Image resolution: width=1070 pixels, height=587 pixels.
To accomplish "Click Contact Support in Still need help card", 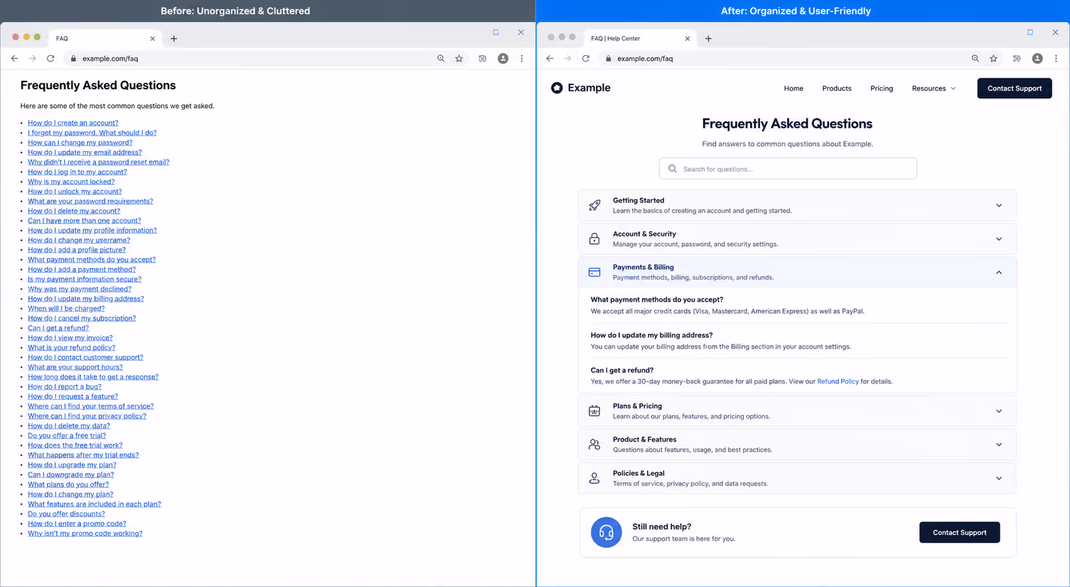I will 959,532.
